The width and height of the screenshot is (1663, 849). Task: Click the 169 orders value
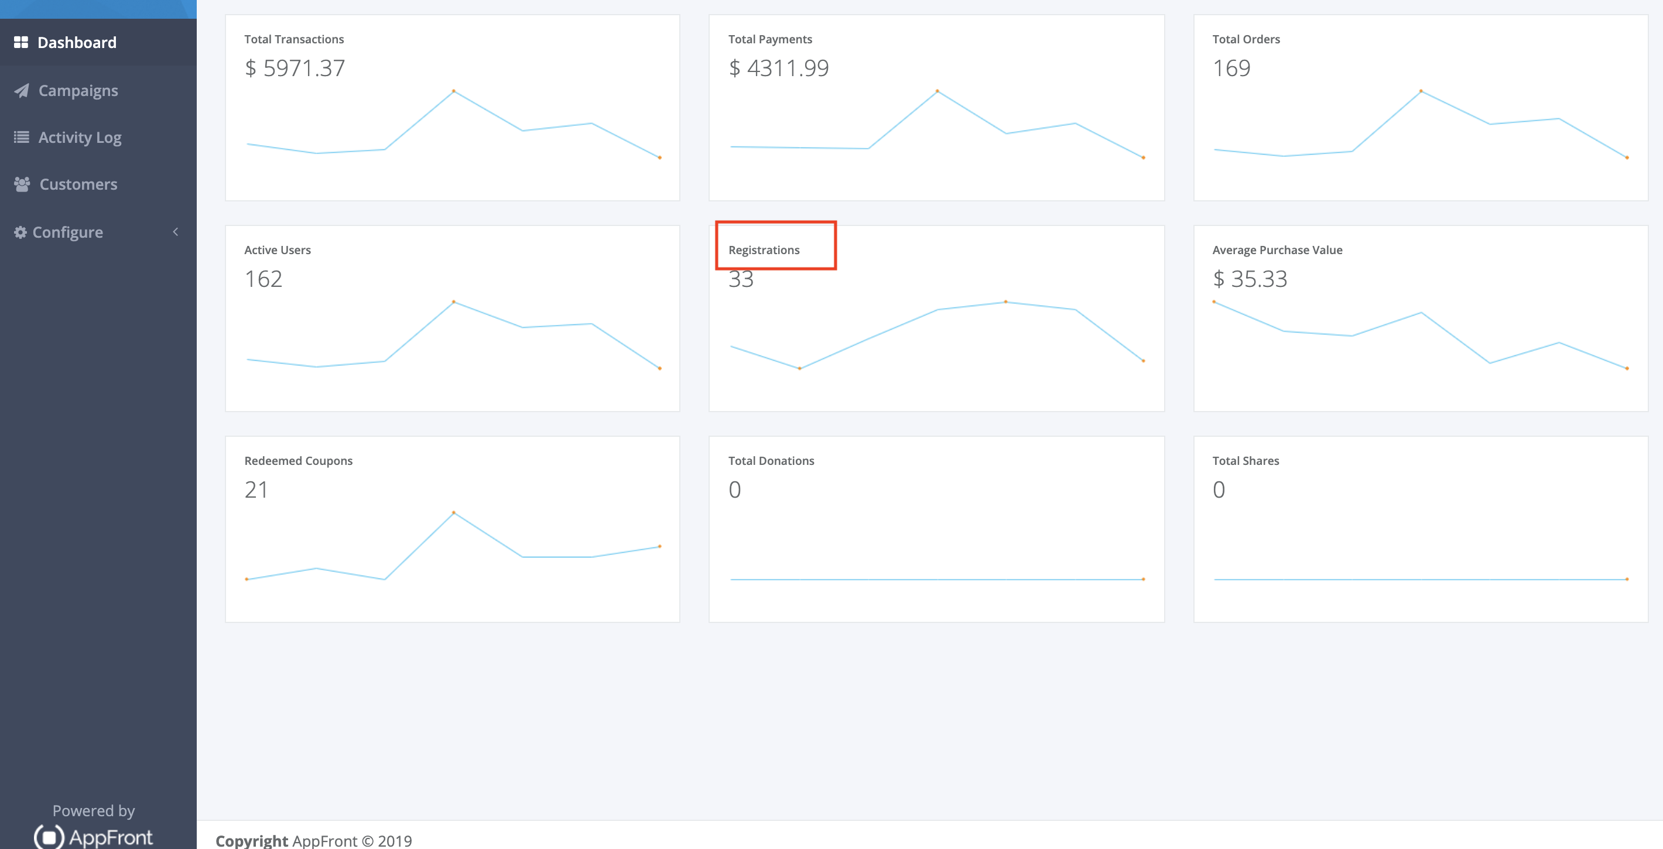click(x=1232, y=68)
